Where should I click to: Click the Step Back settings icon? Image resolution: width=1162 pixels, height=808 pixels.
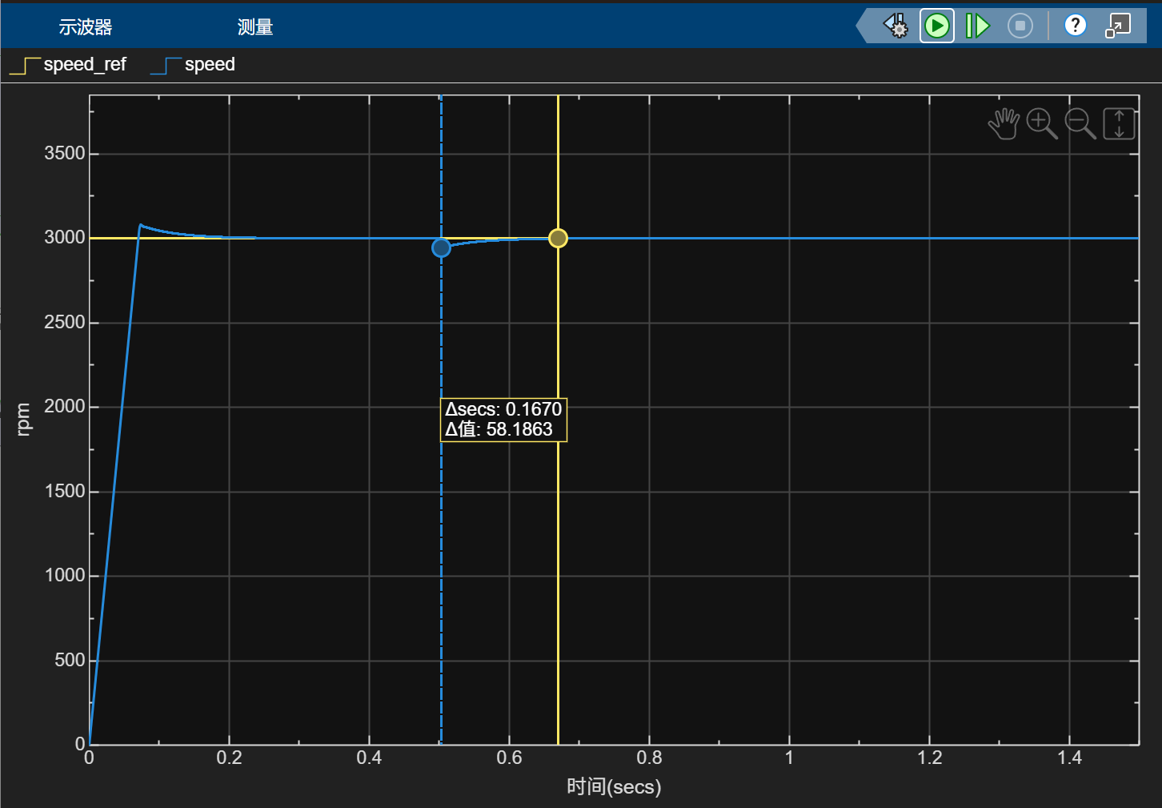pyautogui.click(x=896, y=26)
